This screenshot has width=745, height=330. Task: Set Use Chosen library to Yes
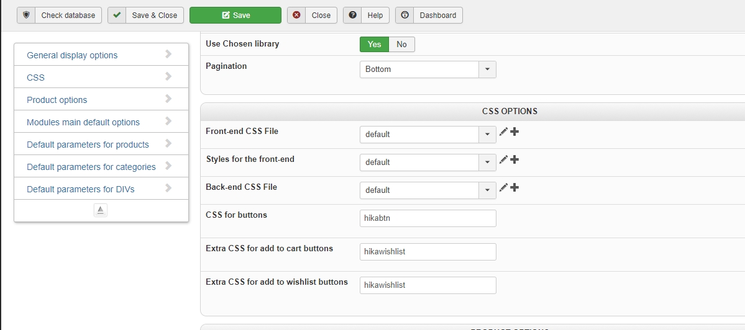374,44
